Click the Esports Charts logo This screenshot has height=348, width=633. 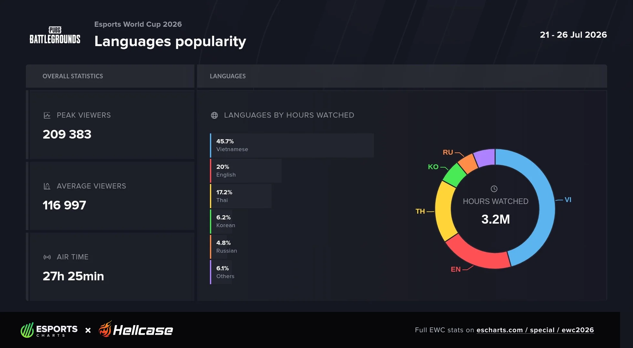(x=49, y=330)
